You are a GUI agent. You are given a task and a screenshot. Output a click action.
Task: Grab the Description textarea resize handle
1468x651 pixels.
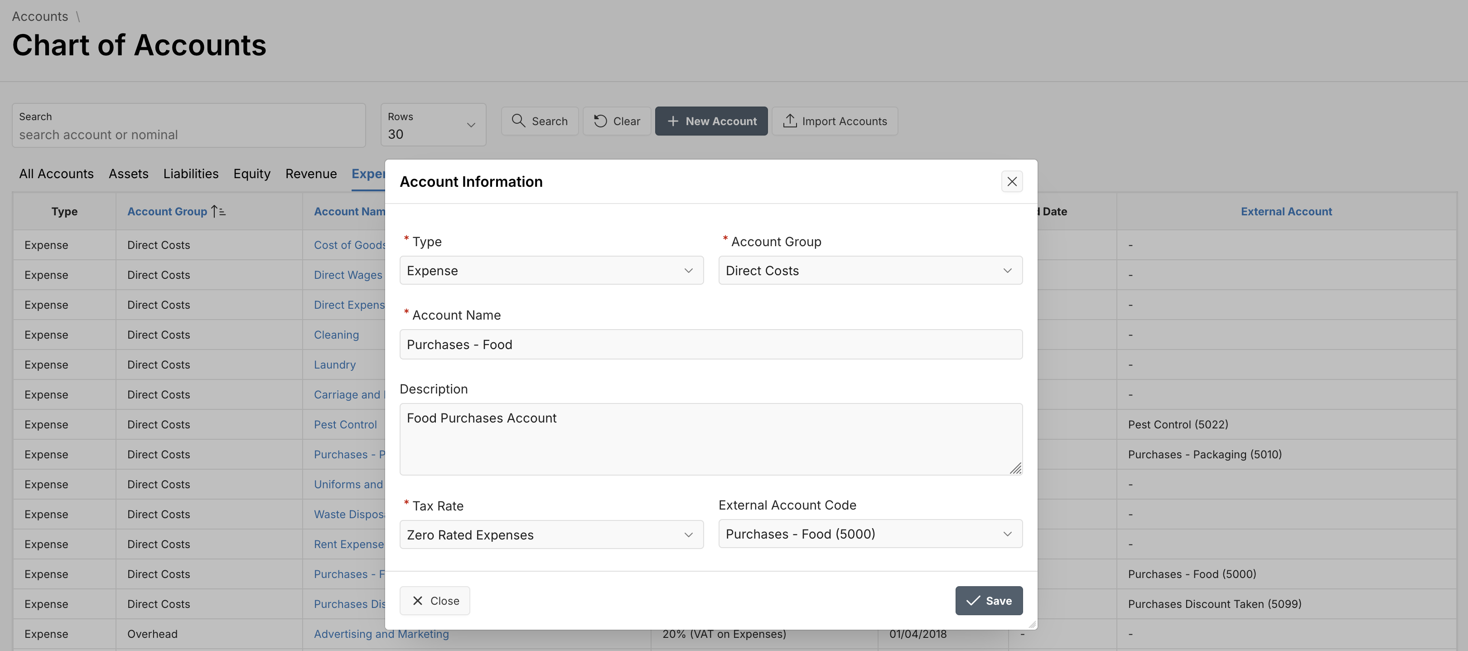pyautogui.click(x=1015, y=468)
